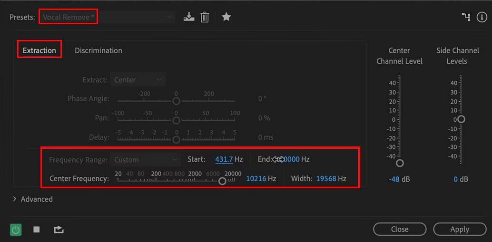This screenshot has width=492, height=242.
Task: Open the Frequency Range Custom dropdown
Action: pyautogui.click(x=145, y=160)
